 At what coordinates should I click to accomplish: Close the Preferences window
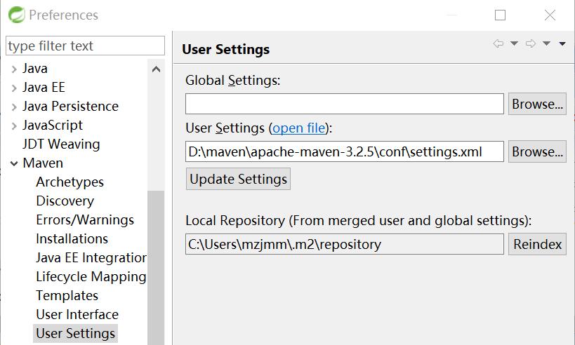pyautogui.click(x=550, y=15)
